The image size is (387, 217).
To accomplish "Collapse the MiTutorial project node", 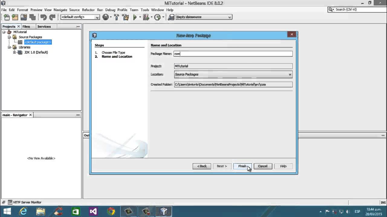I will pos(4,32).
